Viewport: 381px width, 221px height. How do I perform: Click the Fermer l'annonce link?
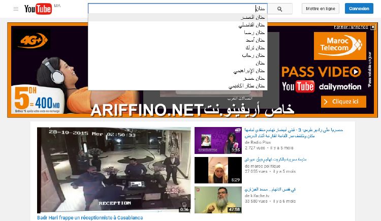click(x=351, y=27)
